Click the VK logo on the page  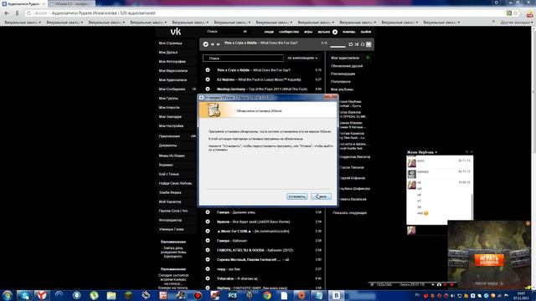coord(176,32)
